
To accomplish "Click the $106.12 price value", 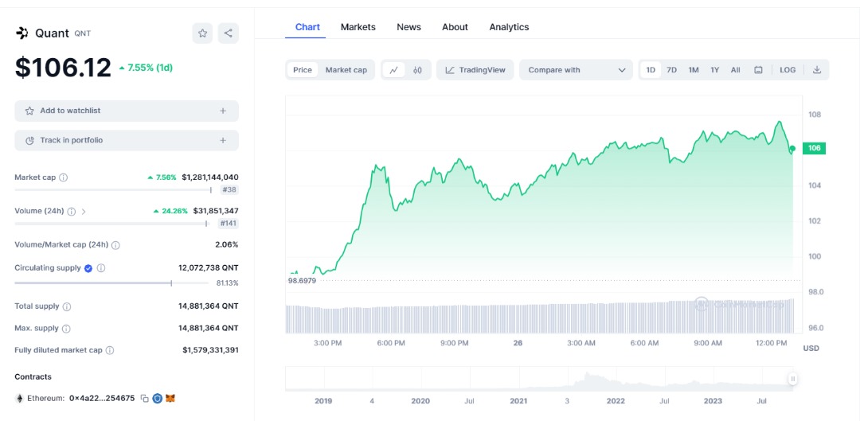I will tap(63, 68).
